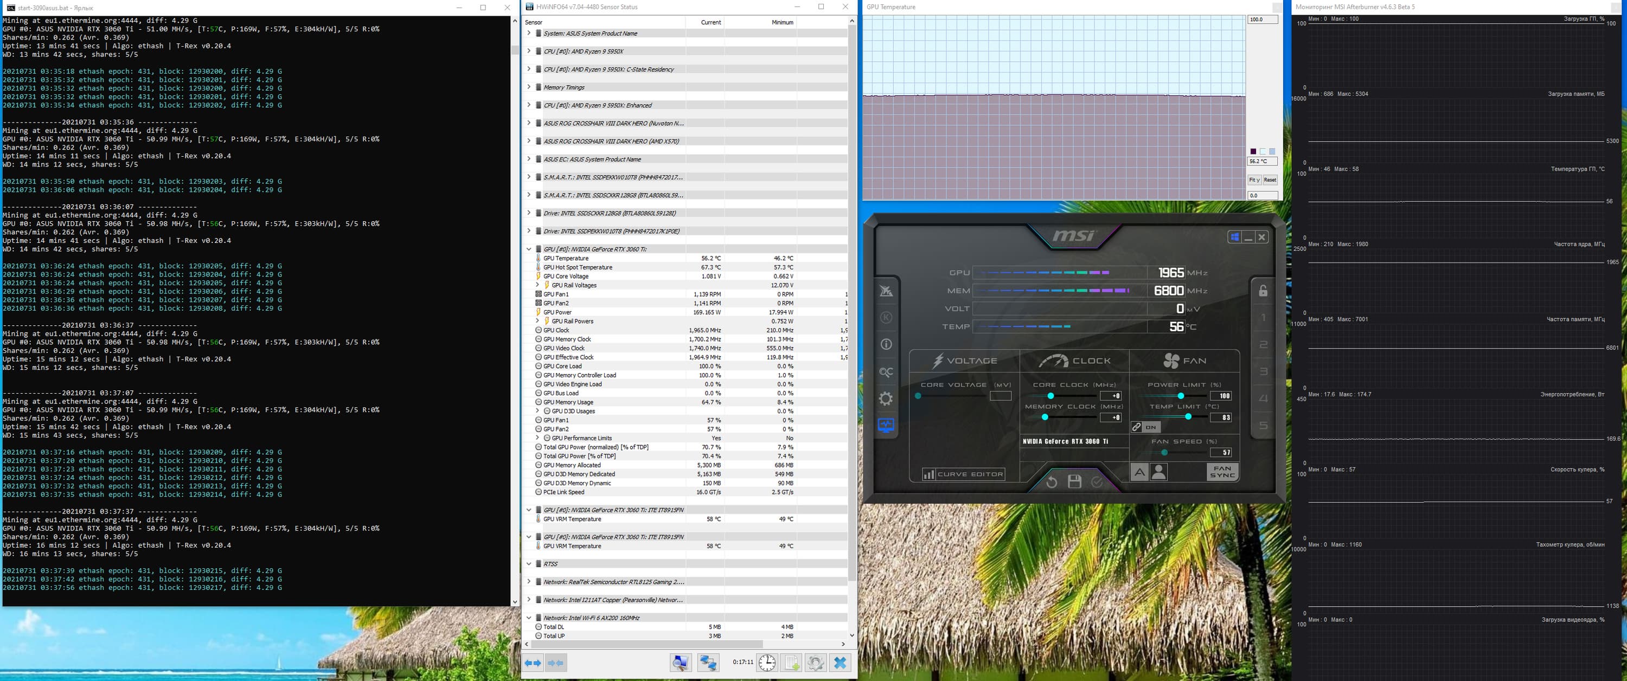
Task: Expand the CPU AMD Ryzen 9 5950X group
Action: [529, 51]
